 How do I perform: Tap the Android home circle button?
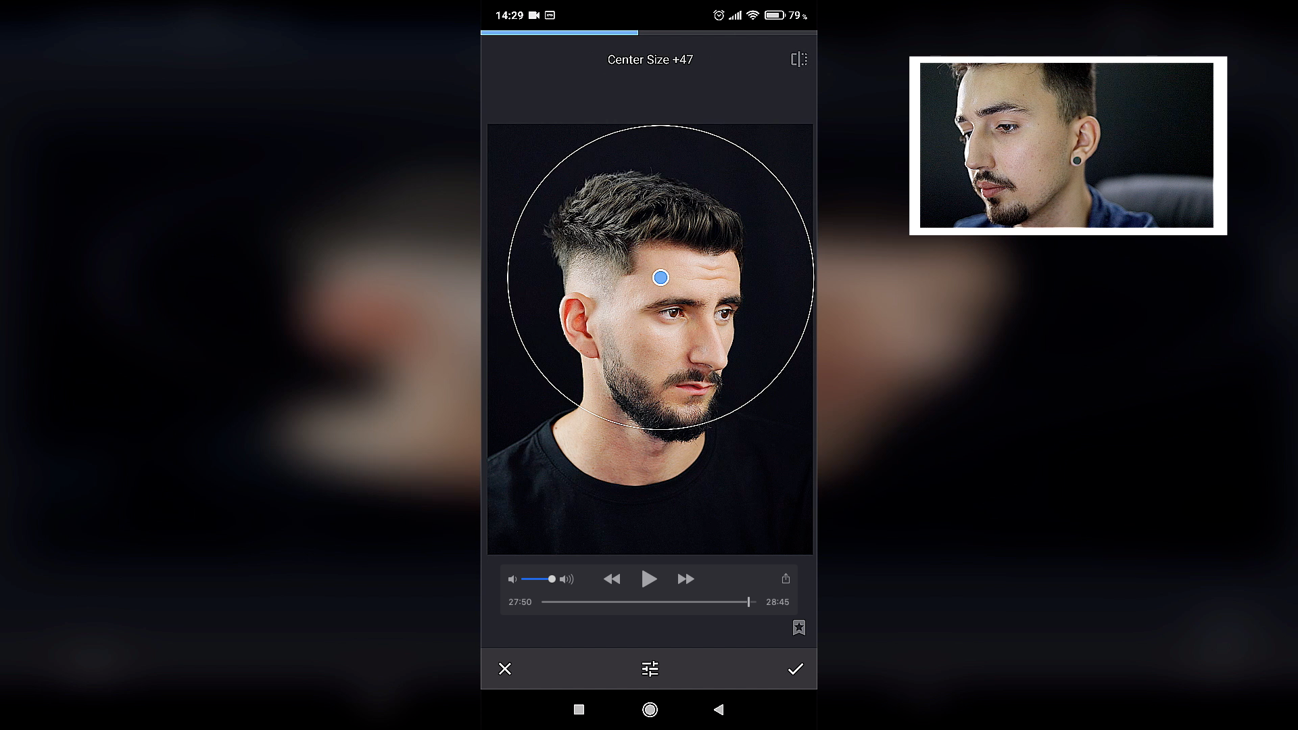tap(650, 709)
